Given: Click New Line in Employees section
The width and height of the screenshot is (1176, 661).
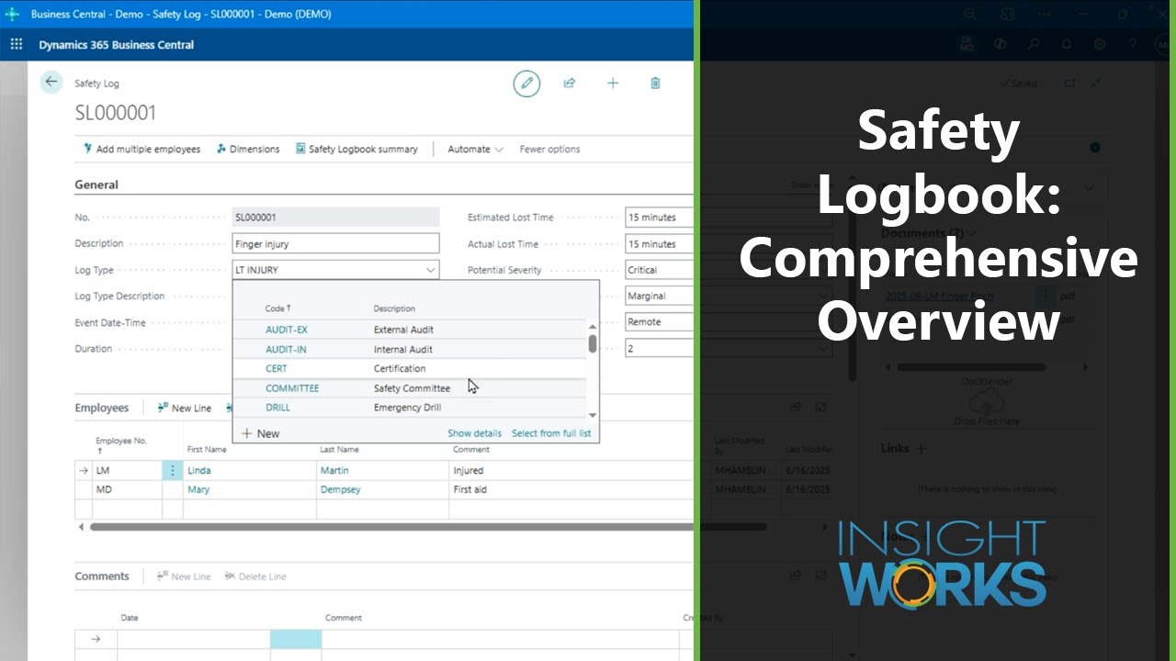Looking at the screenshot, I should click(184, 408).
